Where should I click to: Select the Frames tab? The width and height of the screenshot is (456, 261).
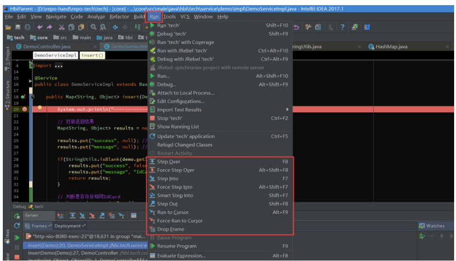(x=38, y=226)
